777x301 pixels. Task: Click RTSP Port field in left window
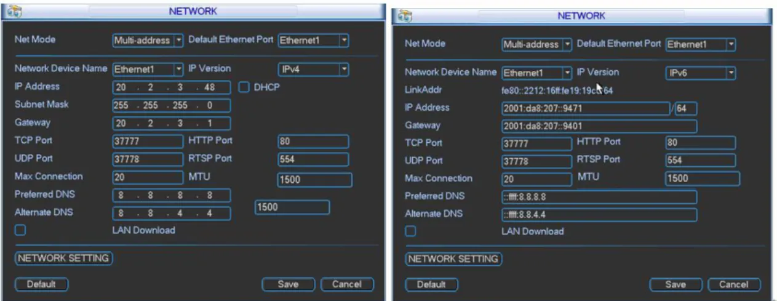[313, 159]
